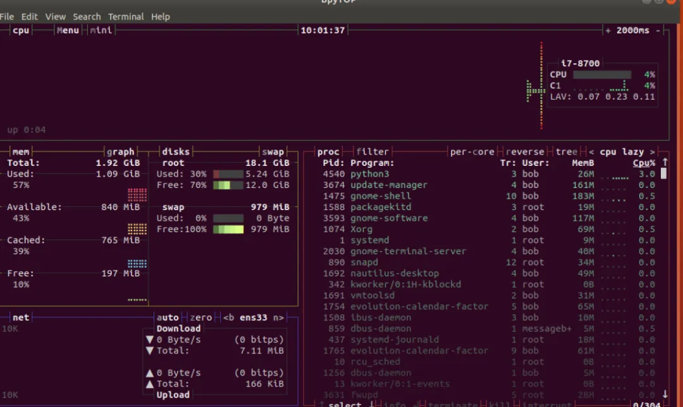The height and width of the screenshot is (407, 683).
Task: Toggle process tree view
Action: [566, 151]
